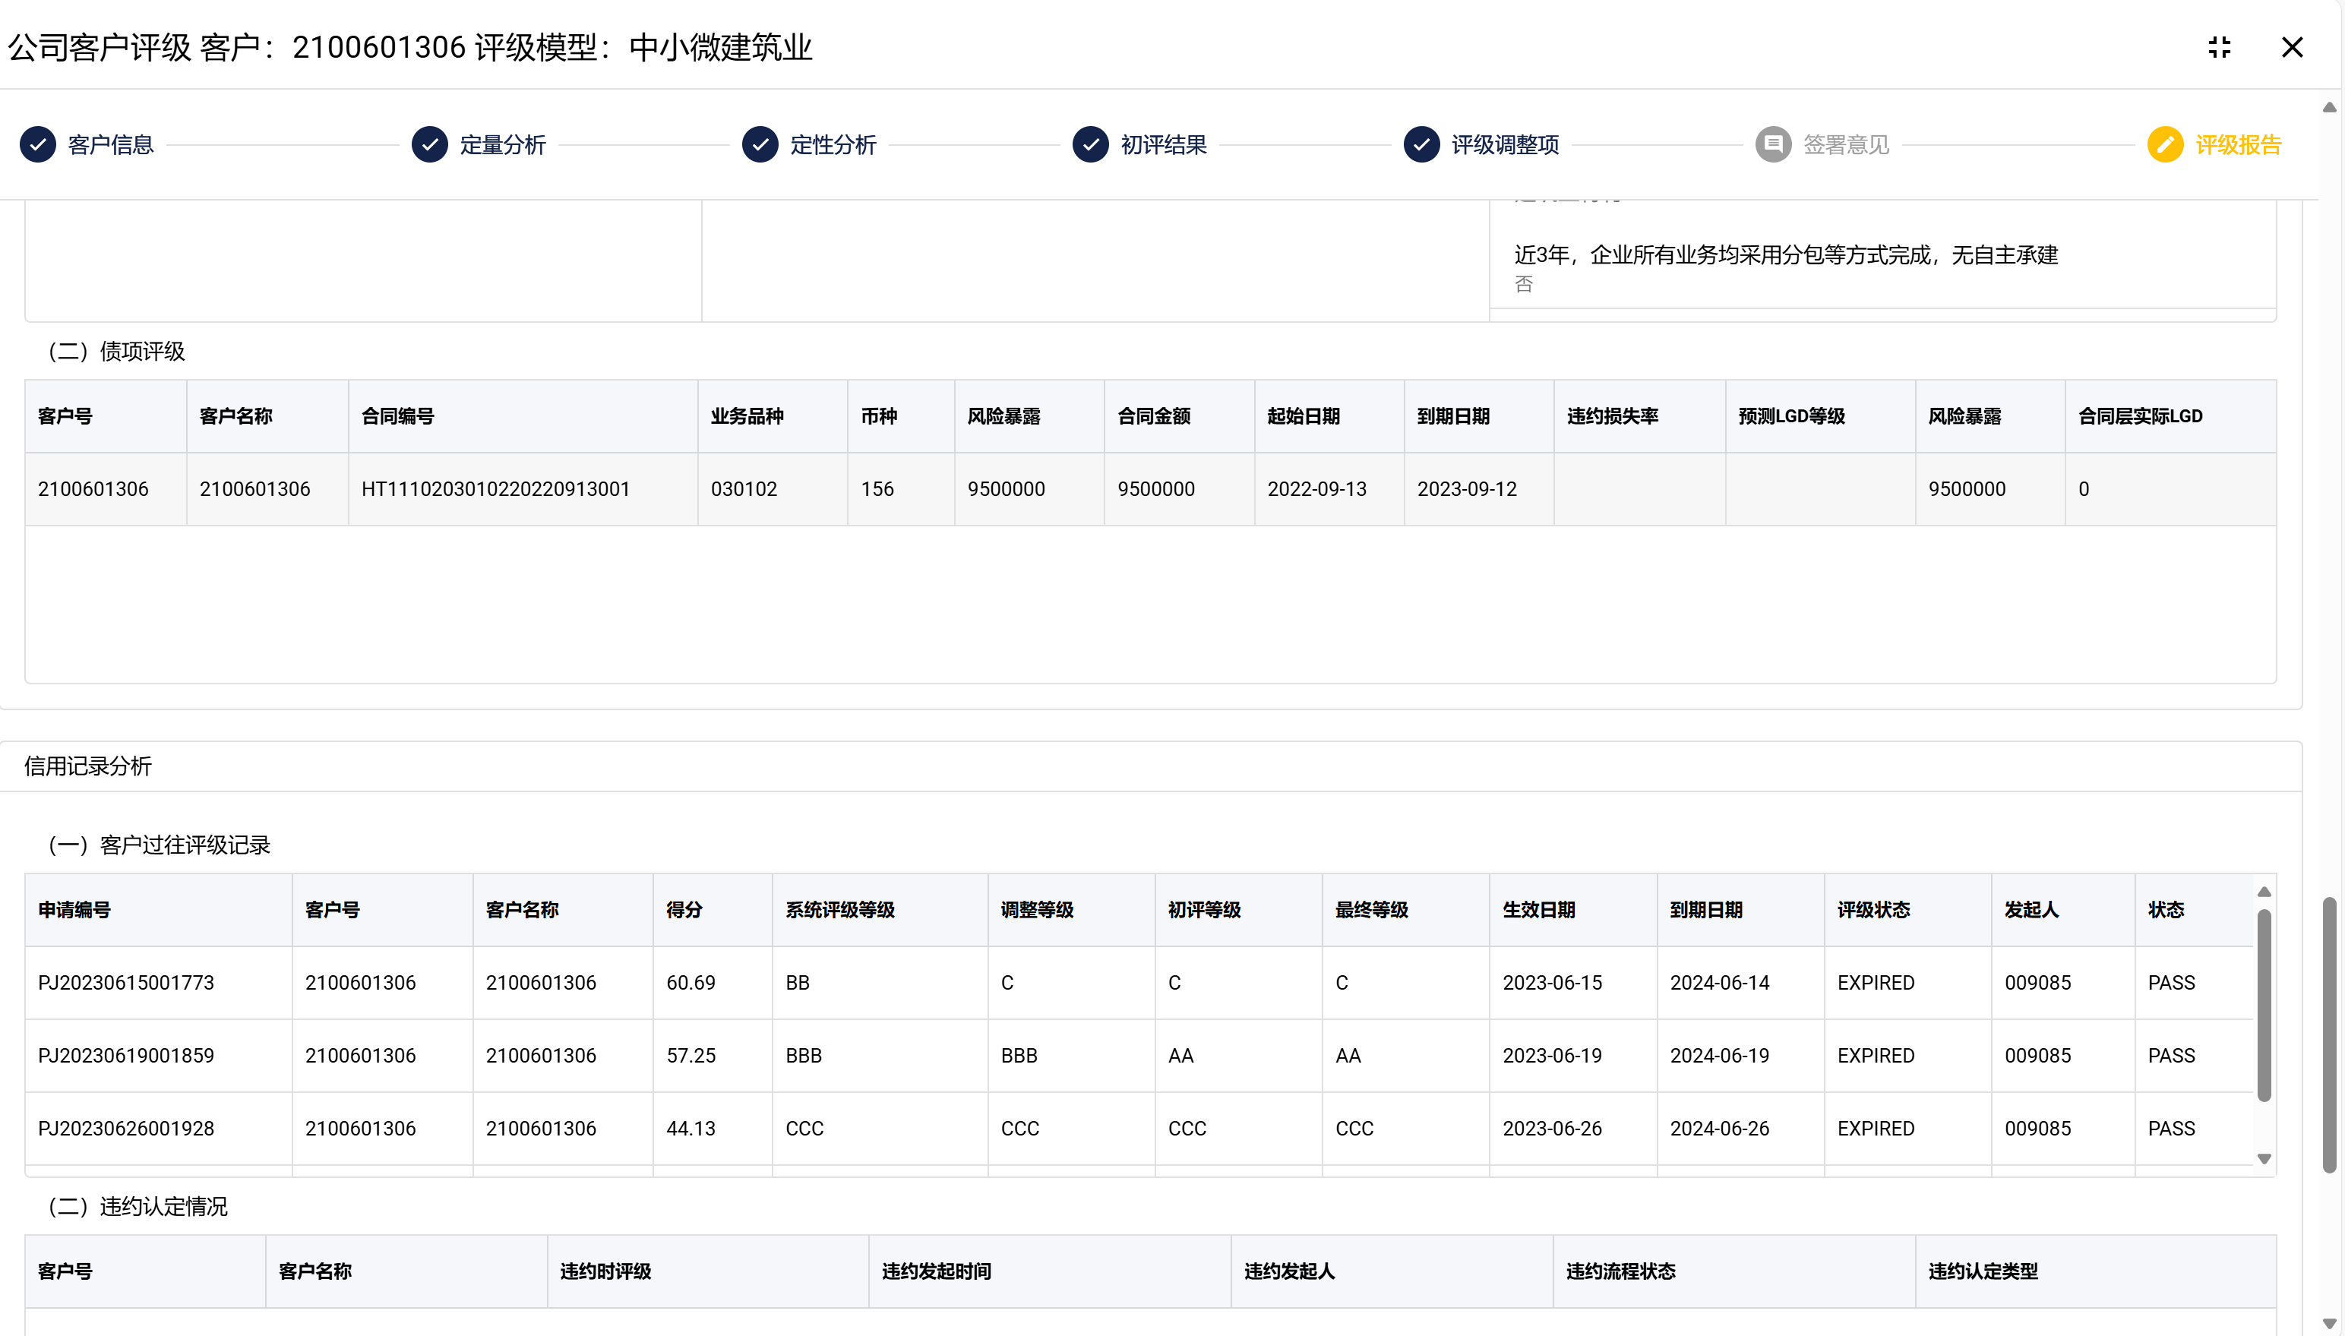Click the 客户信息 step checkmark icon
Viewport: 2345px width, 1336px height.
click(x=38, y=145)
